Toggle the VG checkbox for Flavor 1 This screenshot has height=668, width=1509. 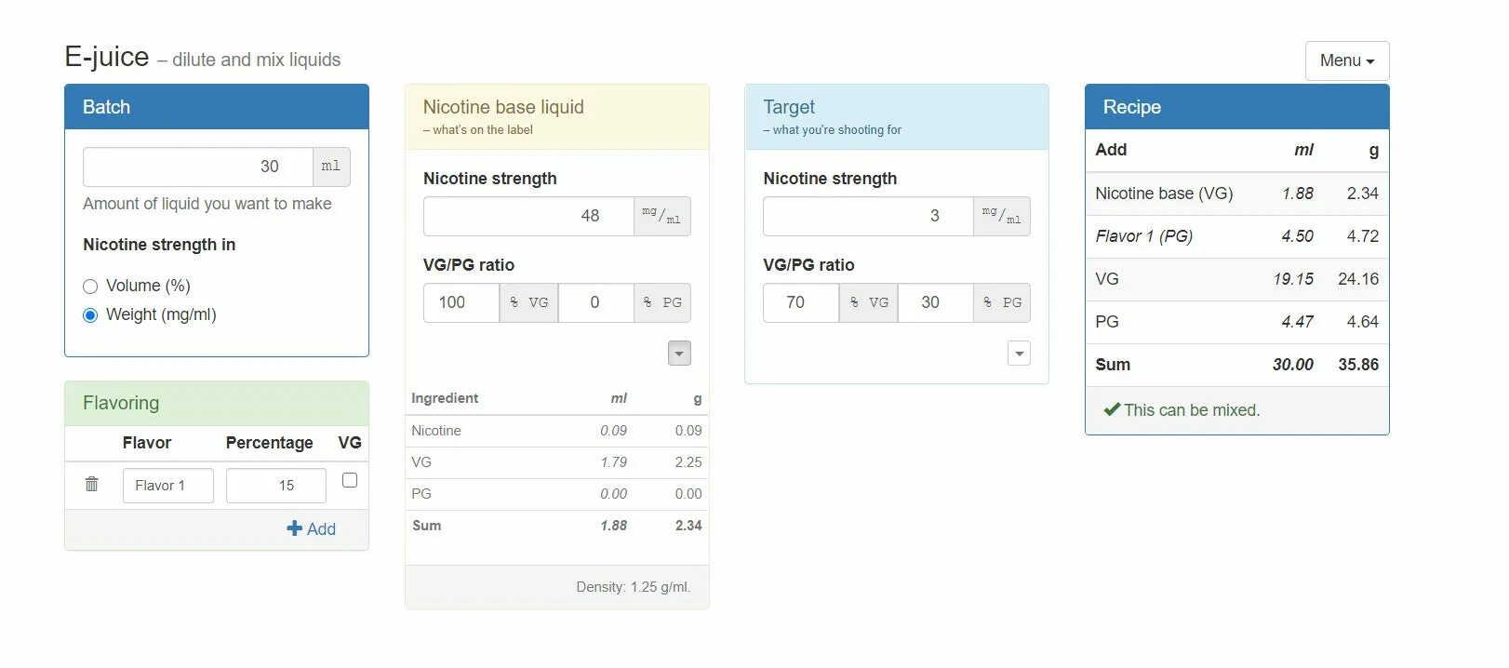[x=350, y=480]
